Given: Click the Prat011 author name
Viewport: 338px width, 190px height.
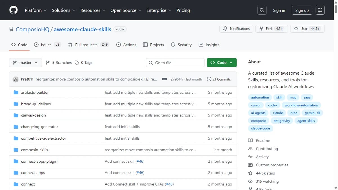Looking at the screenshot, I should click(x=27, y=79).
